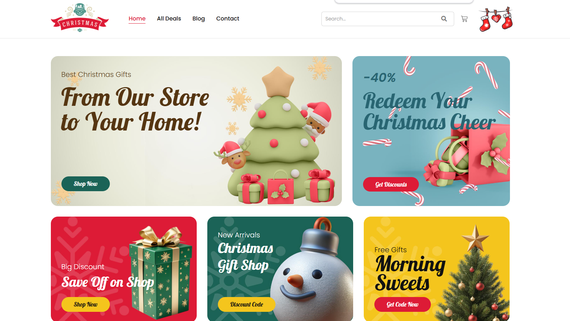Click the Get Code Now button

[402, 304]
